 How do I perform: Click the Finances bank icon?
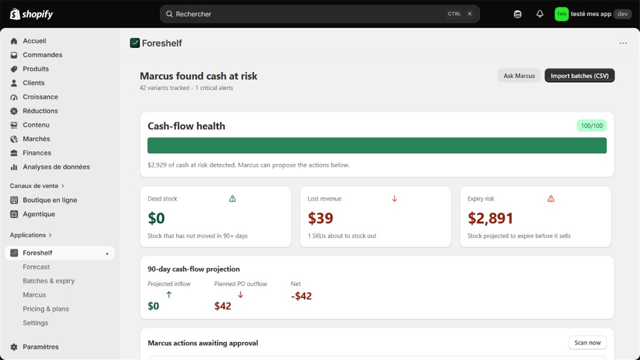14,153
